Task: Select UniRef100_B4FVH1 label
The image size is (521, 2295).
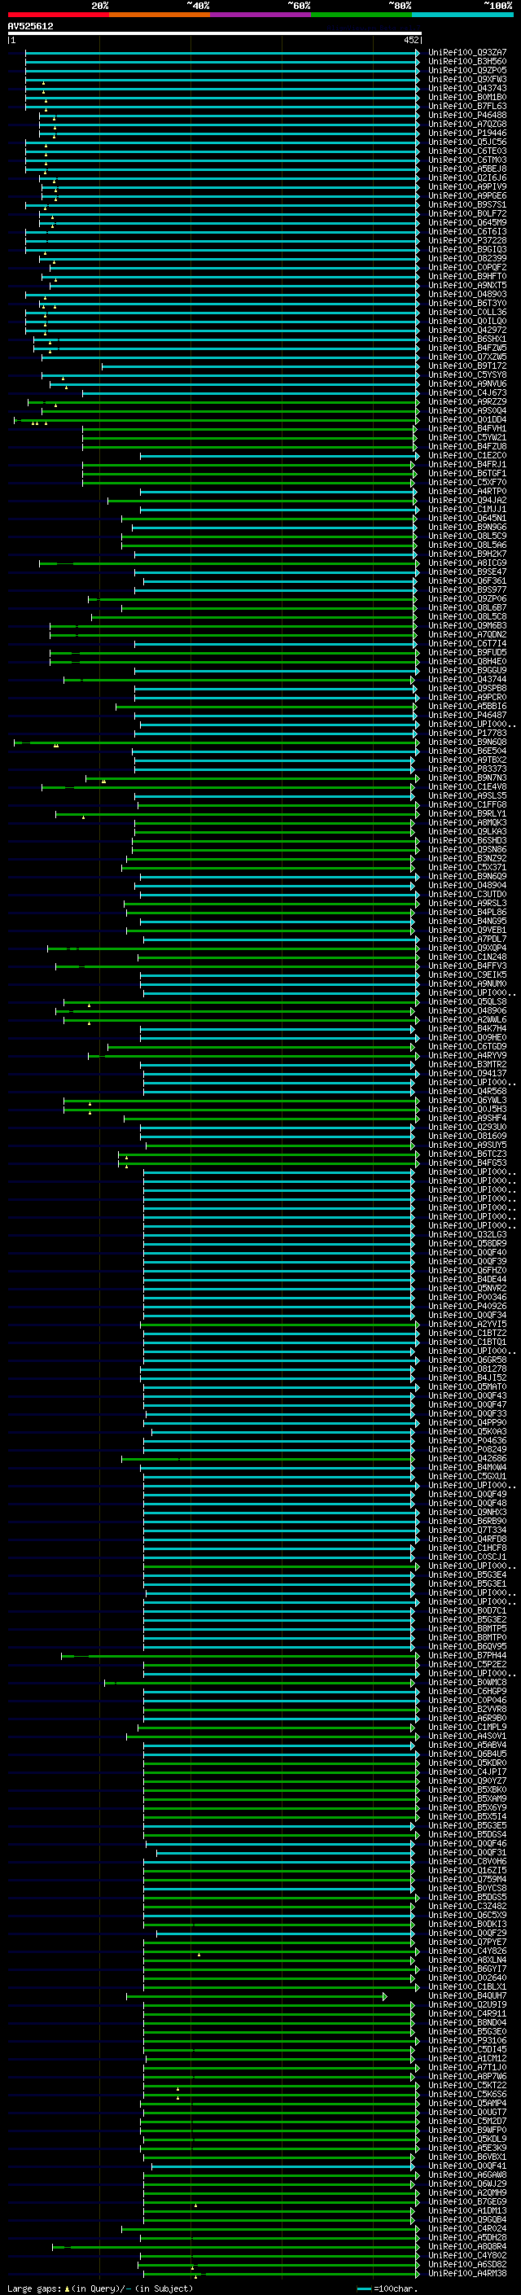Action: click(467, 429)
